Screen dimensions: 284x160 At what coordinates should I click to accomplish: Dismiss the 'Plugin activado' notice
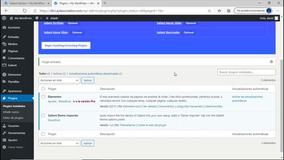271,62
